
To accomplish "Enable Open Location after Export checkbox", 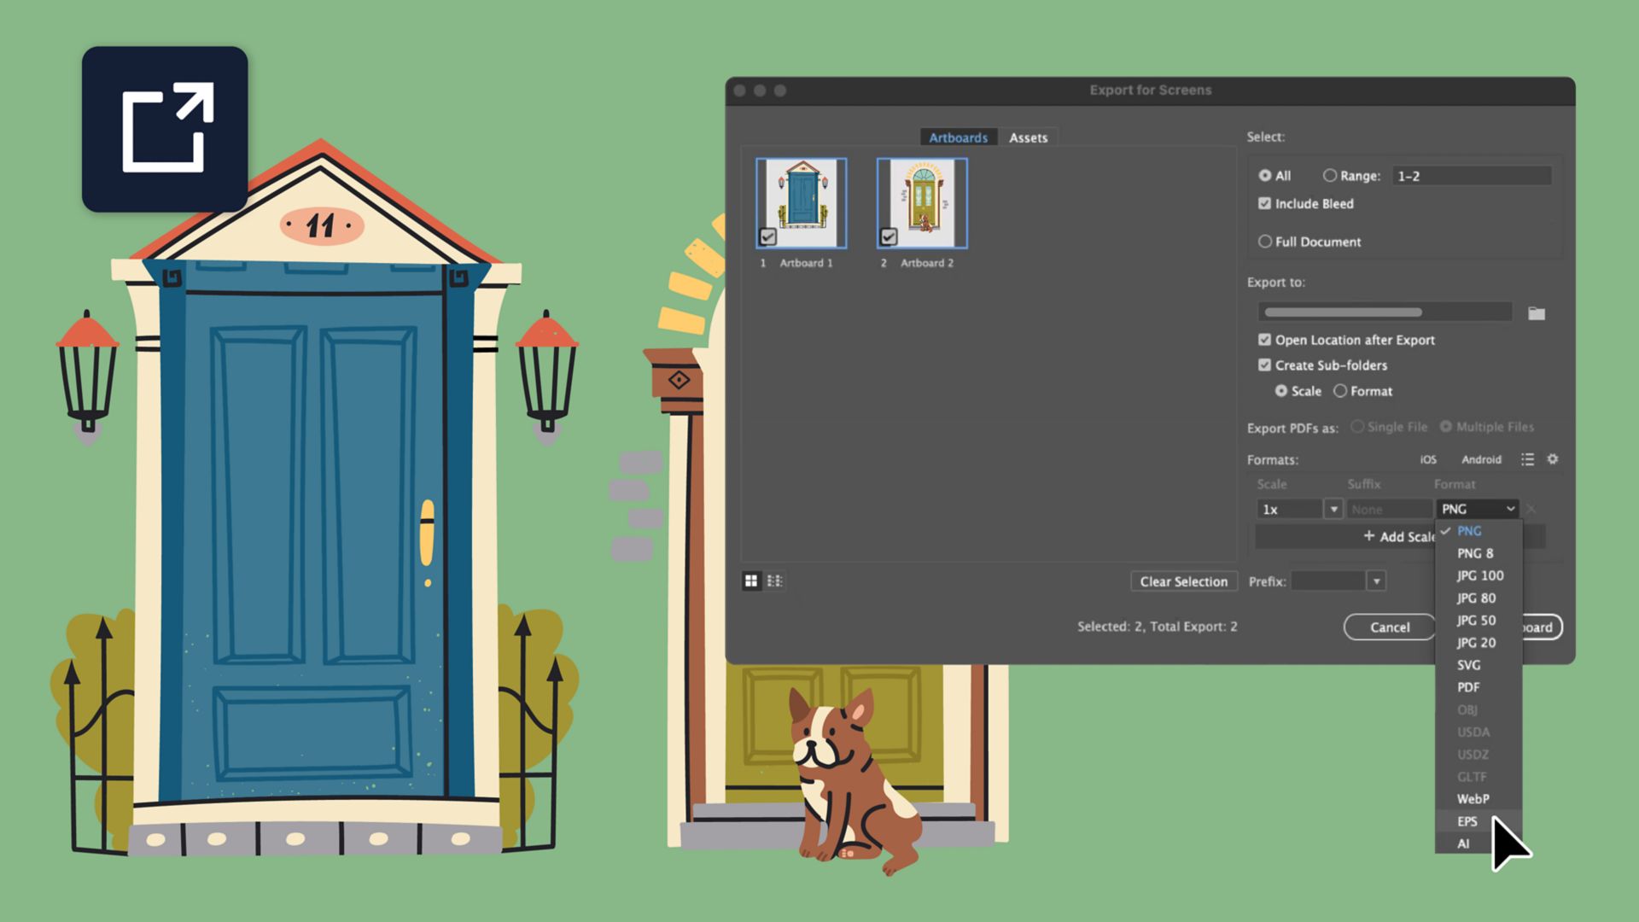I will pos(1262,340).
